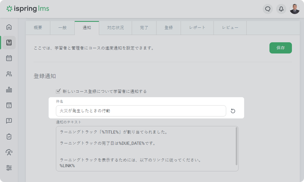Click the iSpring LMS logo

(28, 9)
